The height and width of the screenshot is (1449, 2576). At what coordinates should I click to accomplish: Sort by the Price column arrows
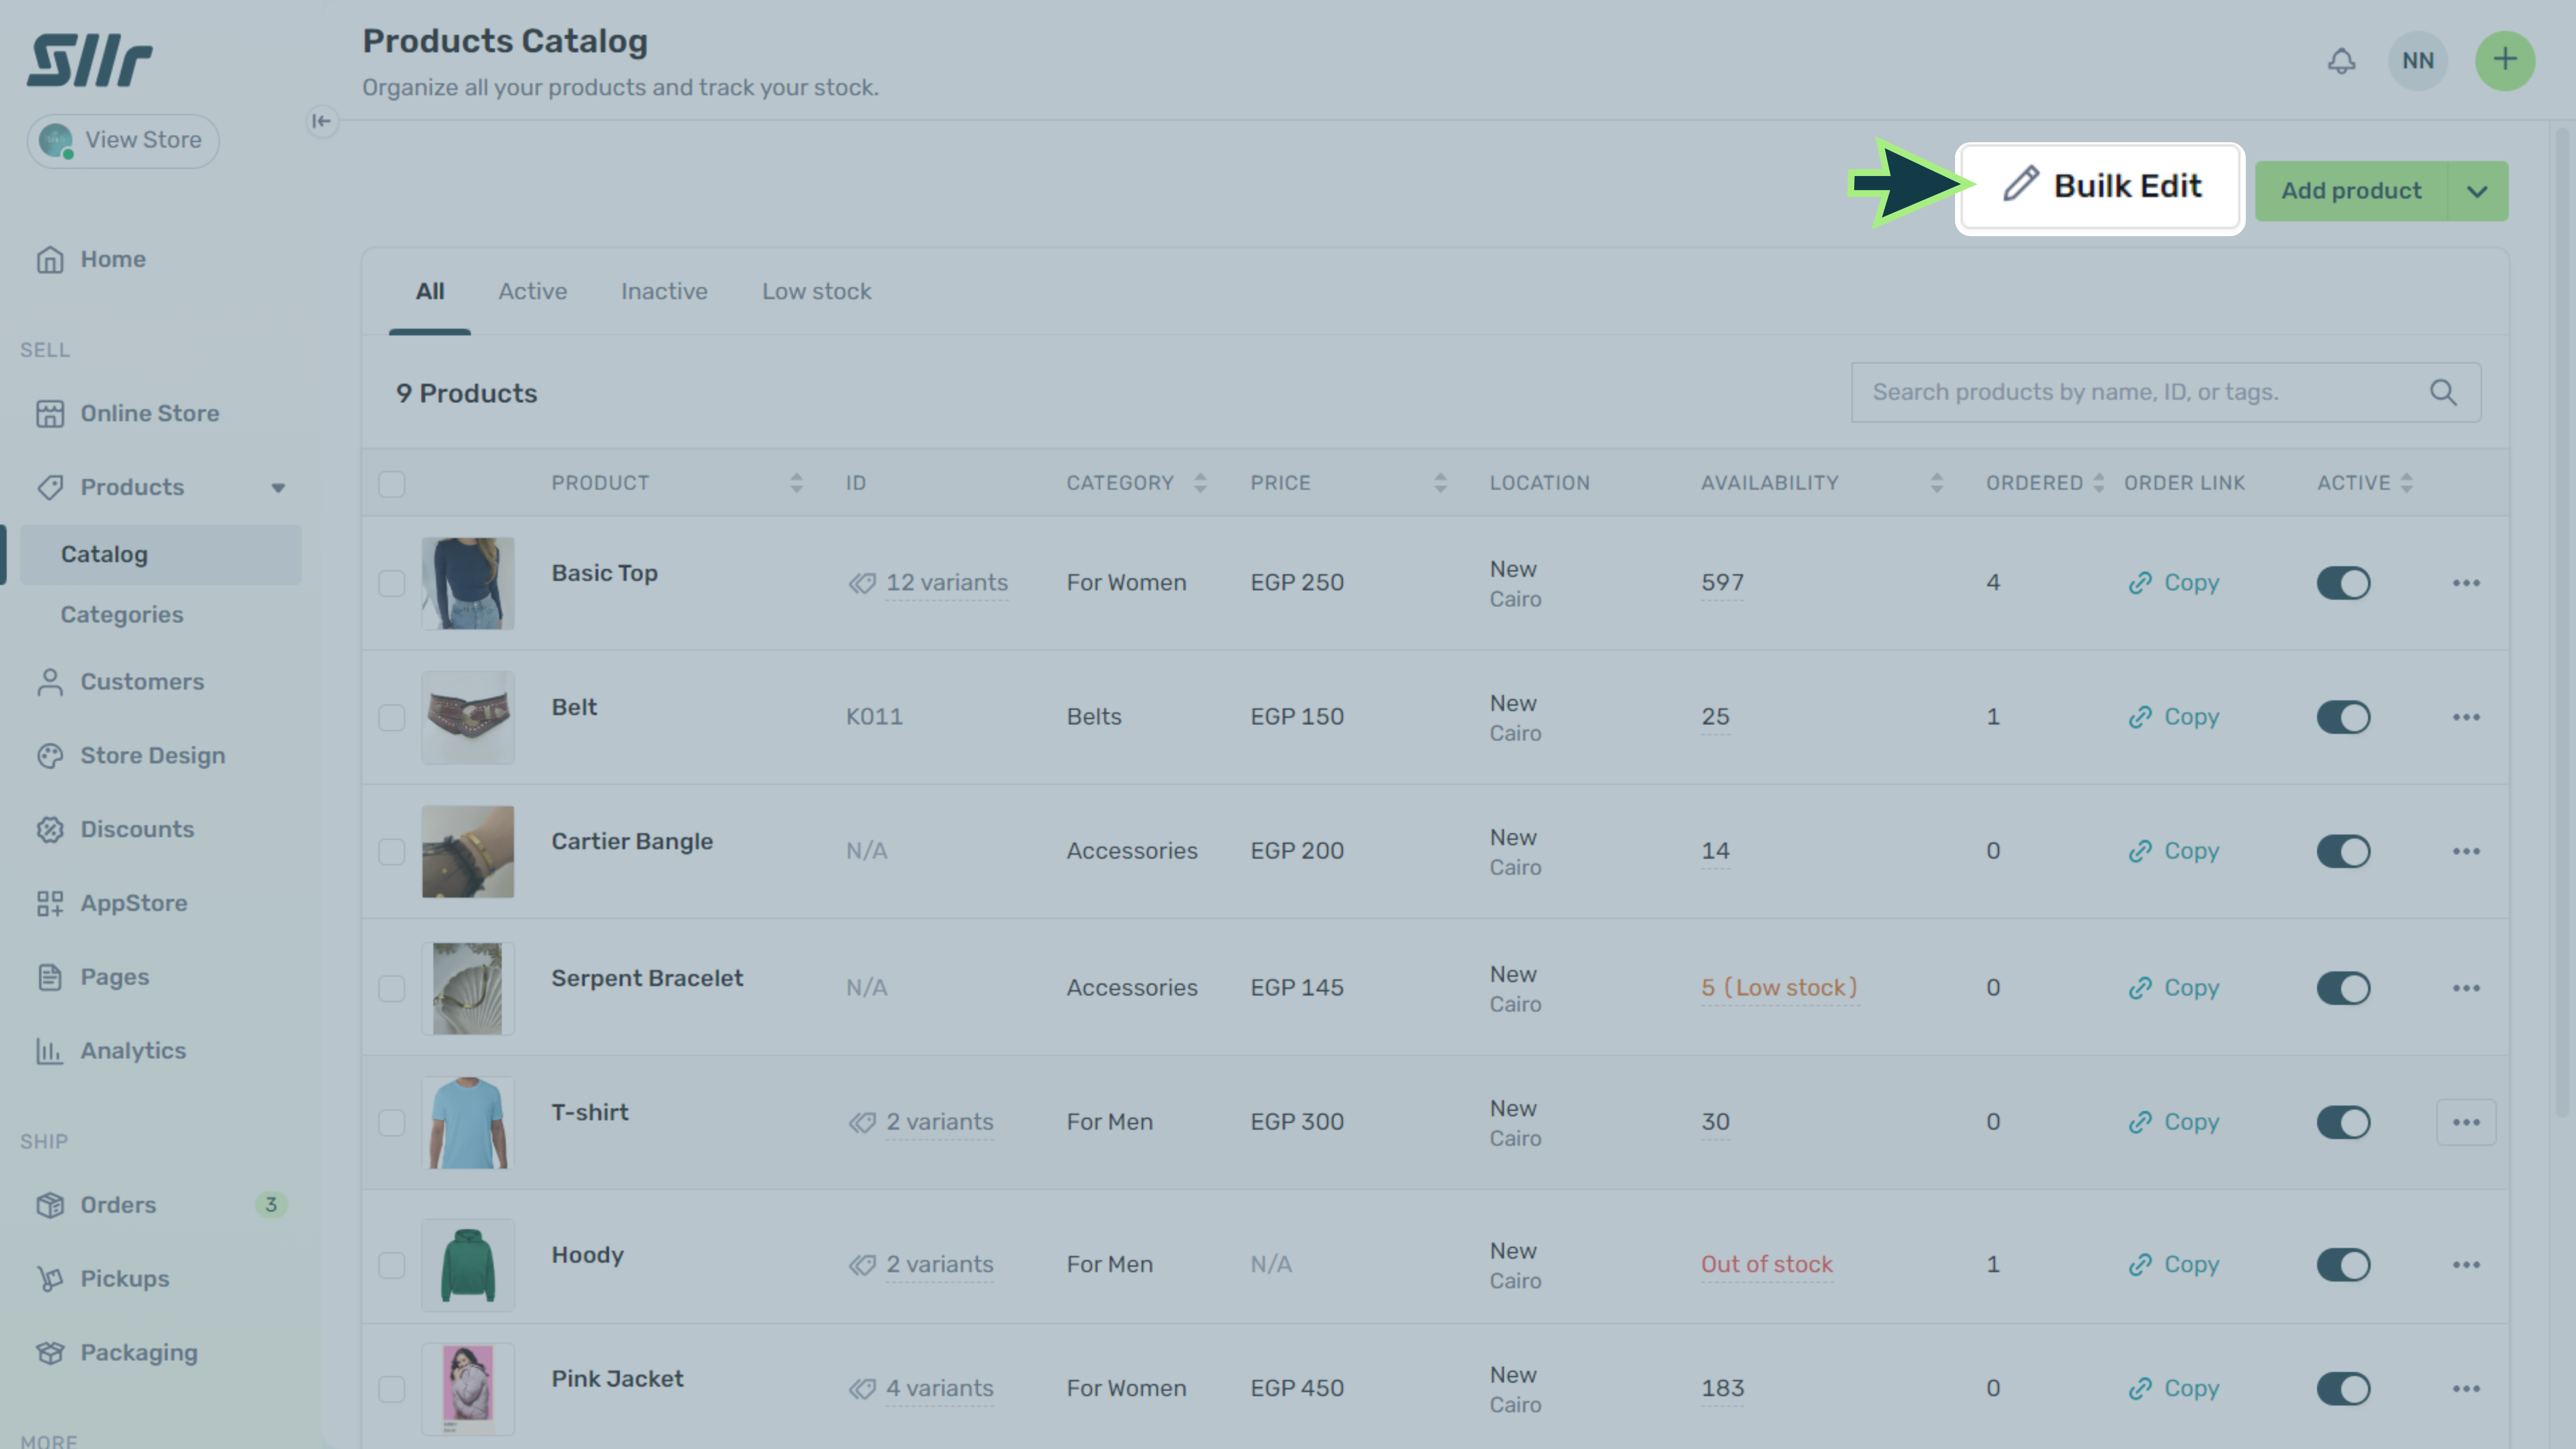pos(1440,483)
